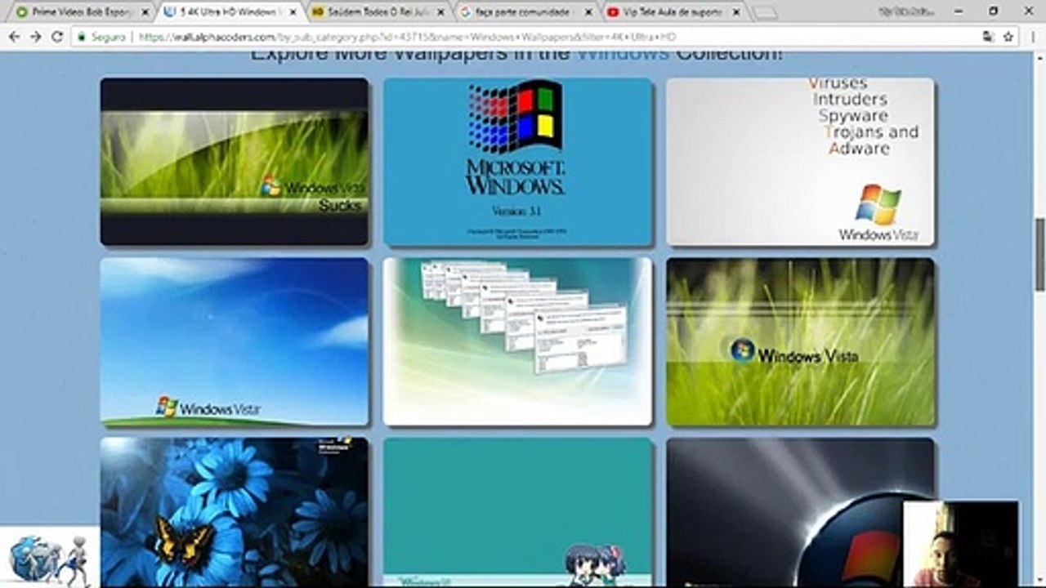Open the teal anime characters wallpaper
This screenshot has height=588, width=1046.
coord(518,513)
